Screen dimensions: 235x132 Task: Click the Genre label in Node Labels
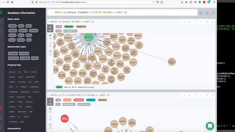pos(21,35)
